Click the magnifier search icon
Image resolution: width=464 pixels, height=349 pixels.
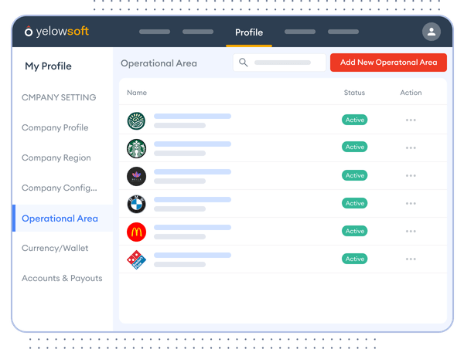pyautogui.click(x=244, y=63)
